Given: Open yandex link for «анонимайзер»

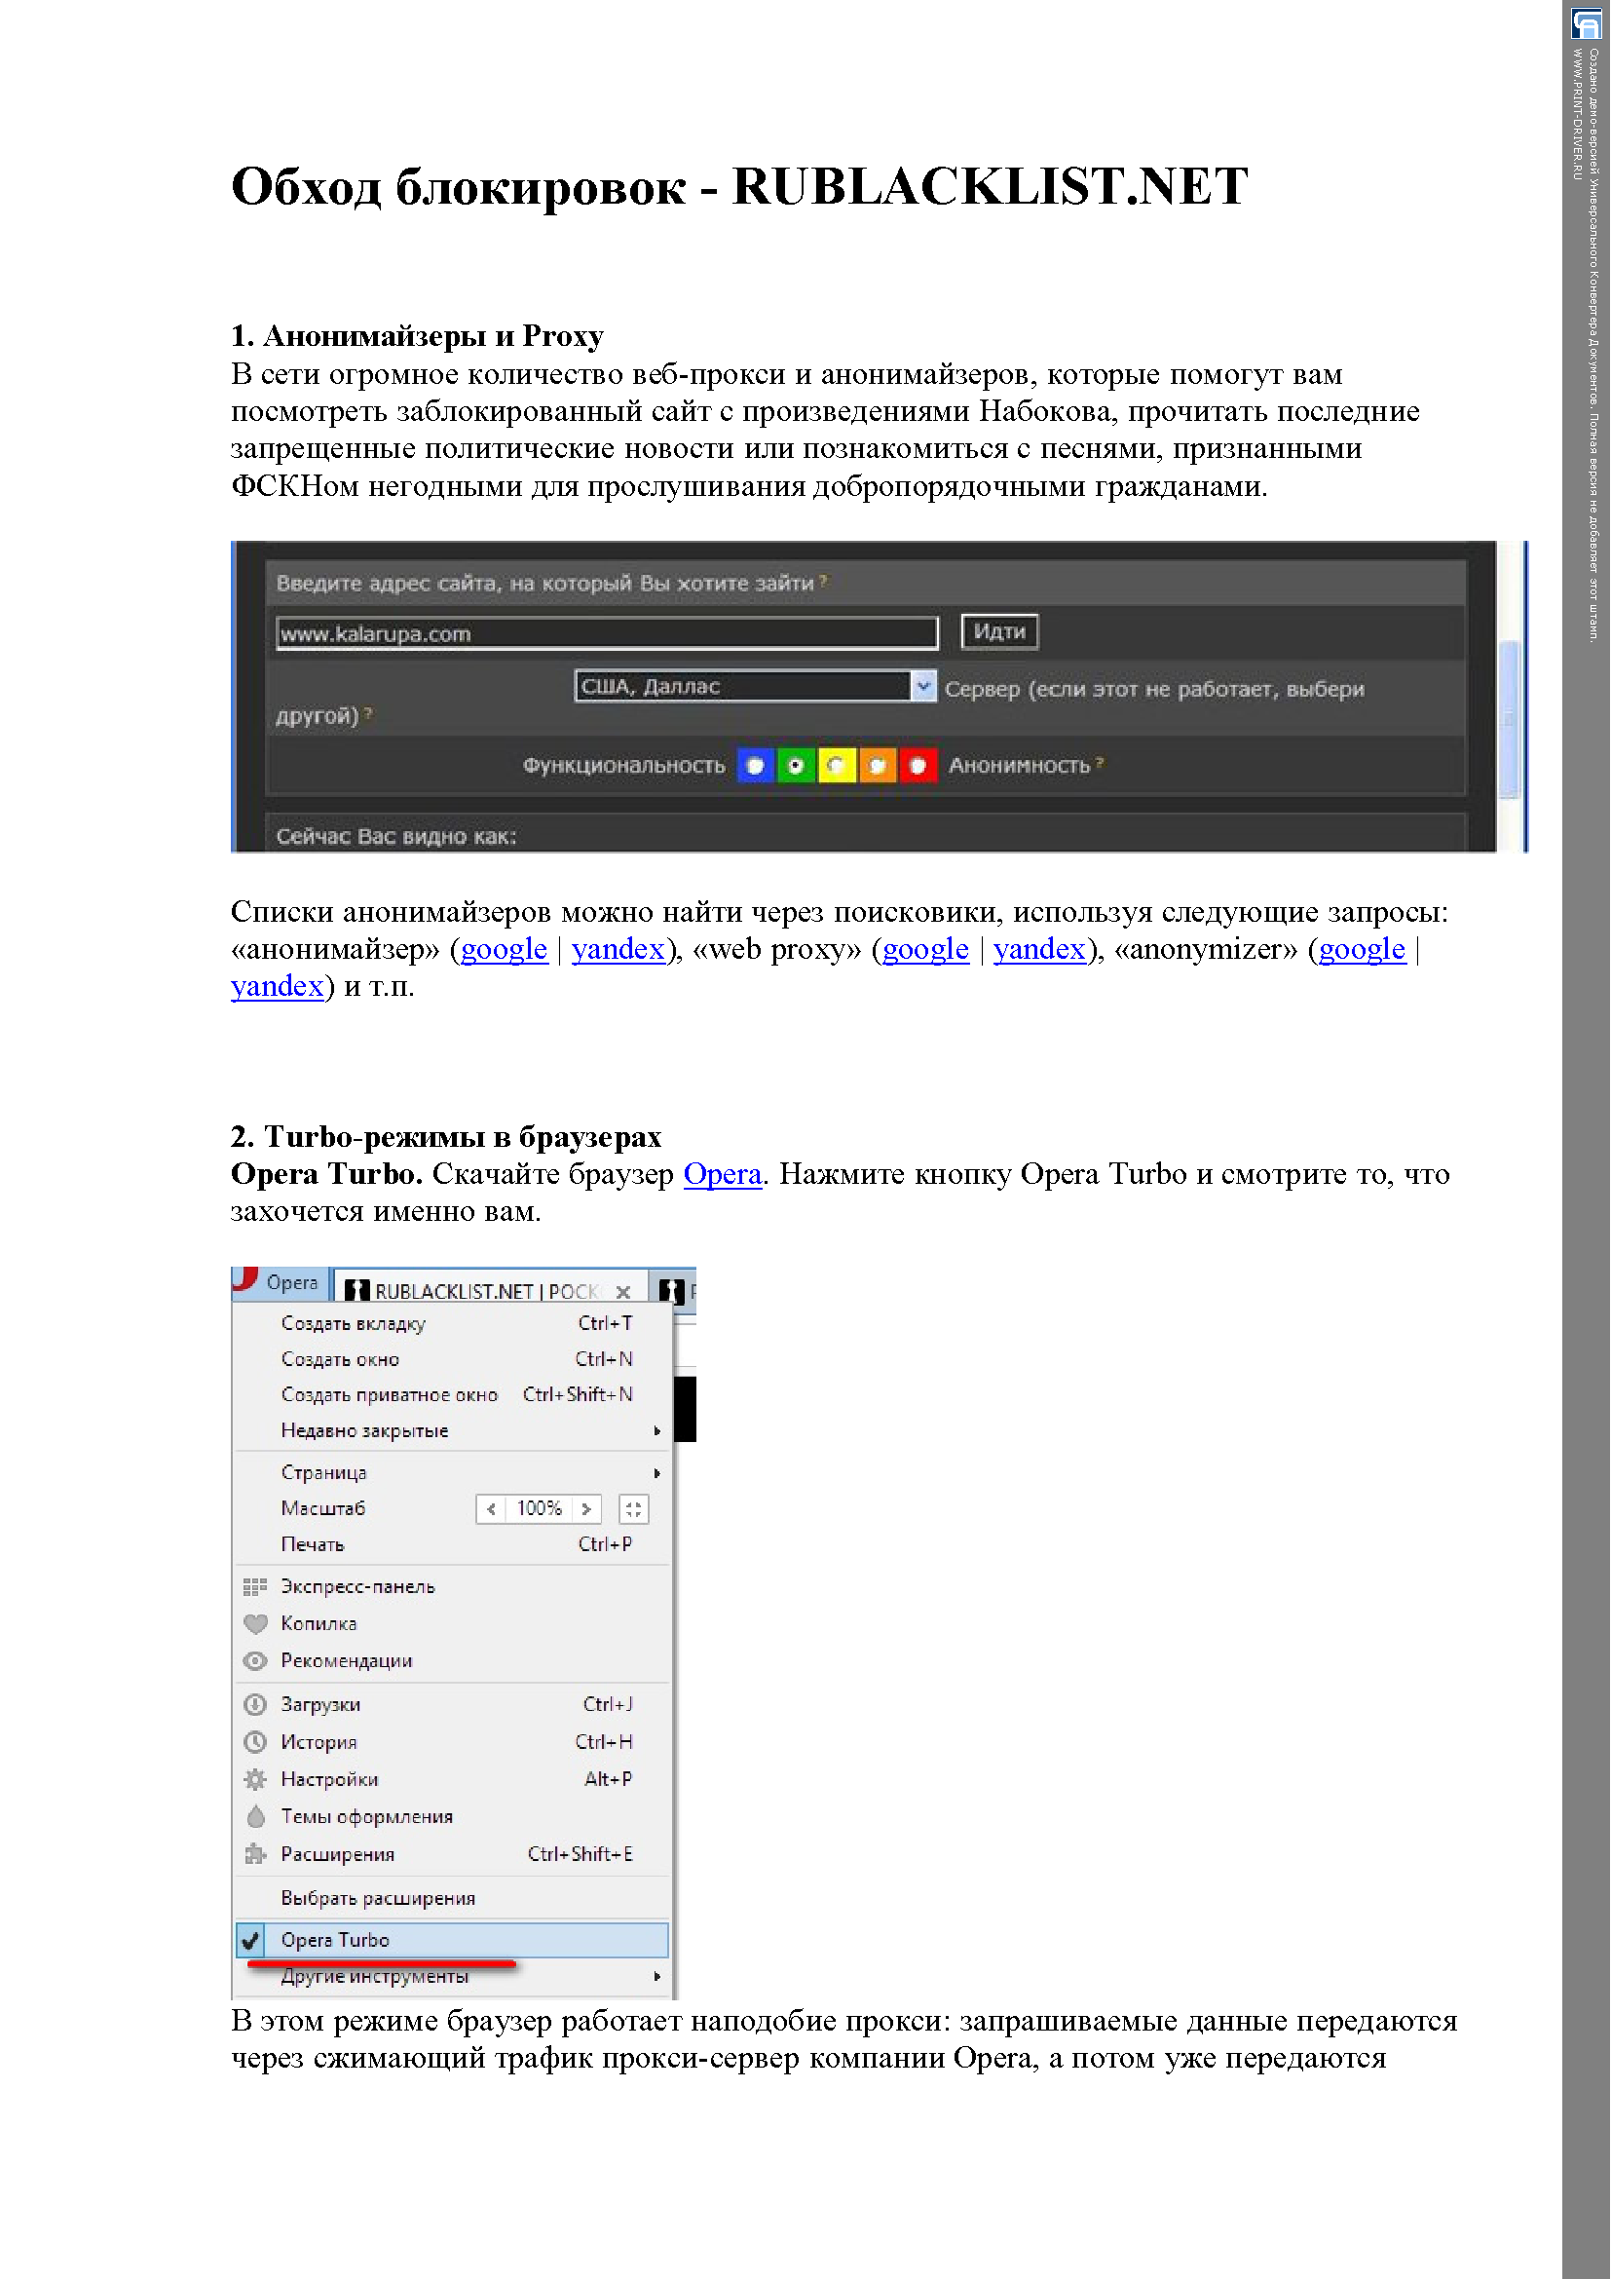Looking at the screenshot, I should (618, 950).
